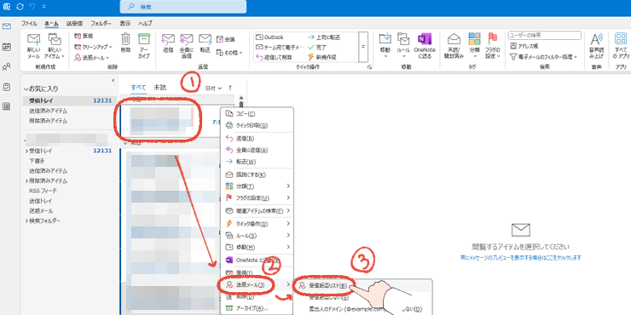
Task: Select the チーム宛て電子メール quick step
Action: point(280,47)
